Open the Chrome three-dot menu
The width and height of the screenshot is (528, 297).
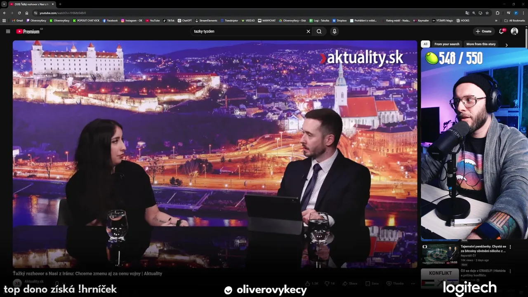pyautogui.click(x=523, y=13)
